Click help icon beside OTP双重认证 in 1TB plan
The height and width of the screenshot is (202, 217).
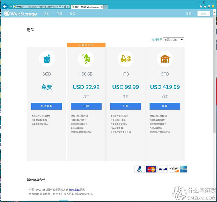tap(130, 132)
